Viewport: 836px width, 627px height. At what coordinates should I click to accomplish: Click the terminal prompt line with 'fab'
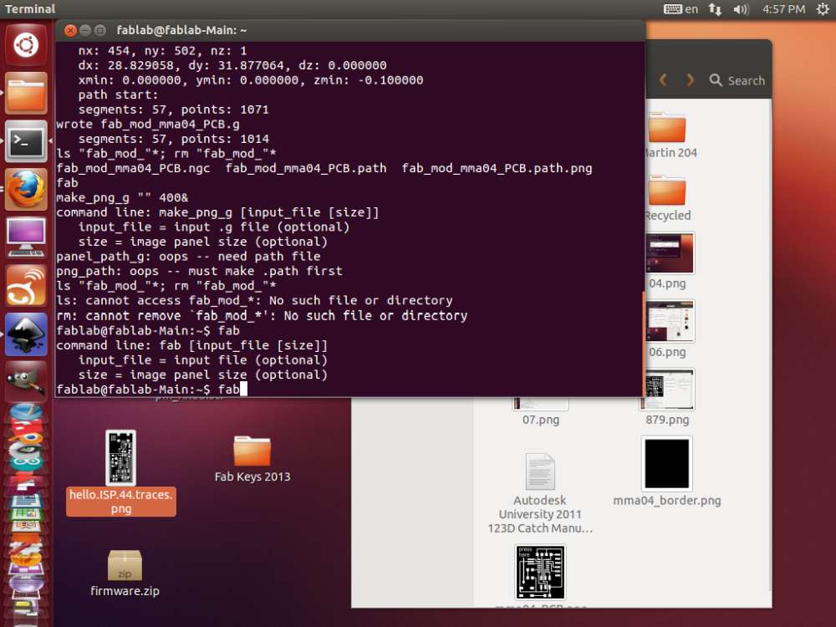coord(151,390)
